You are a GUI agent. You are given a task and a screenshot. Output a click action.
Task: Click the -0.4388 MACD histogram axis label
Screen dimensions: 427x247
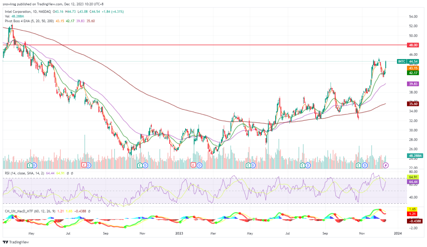(415, 221)
